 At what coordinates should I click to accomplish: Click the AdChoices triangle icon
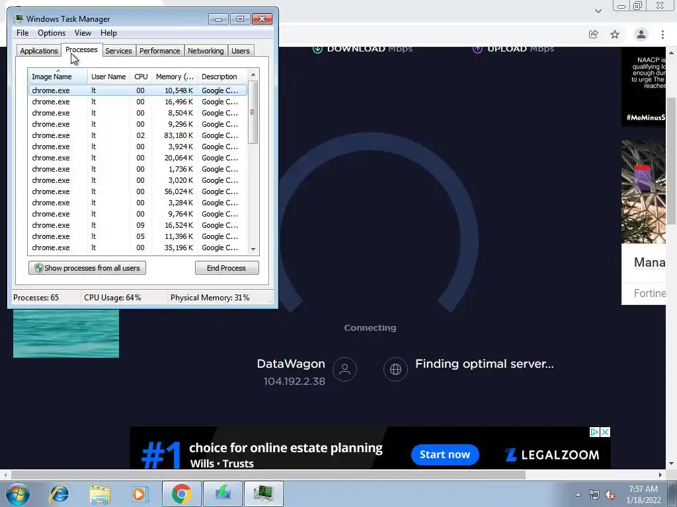pyautogui.click(x=594, y=432)
